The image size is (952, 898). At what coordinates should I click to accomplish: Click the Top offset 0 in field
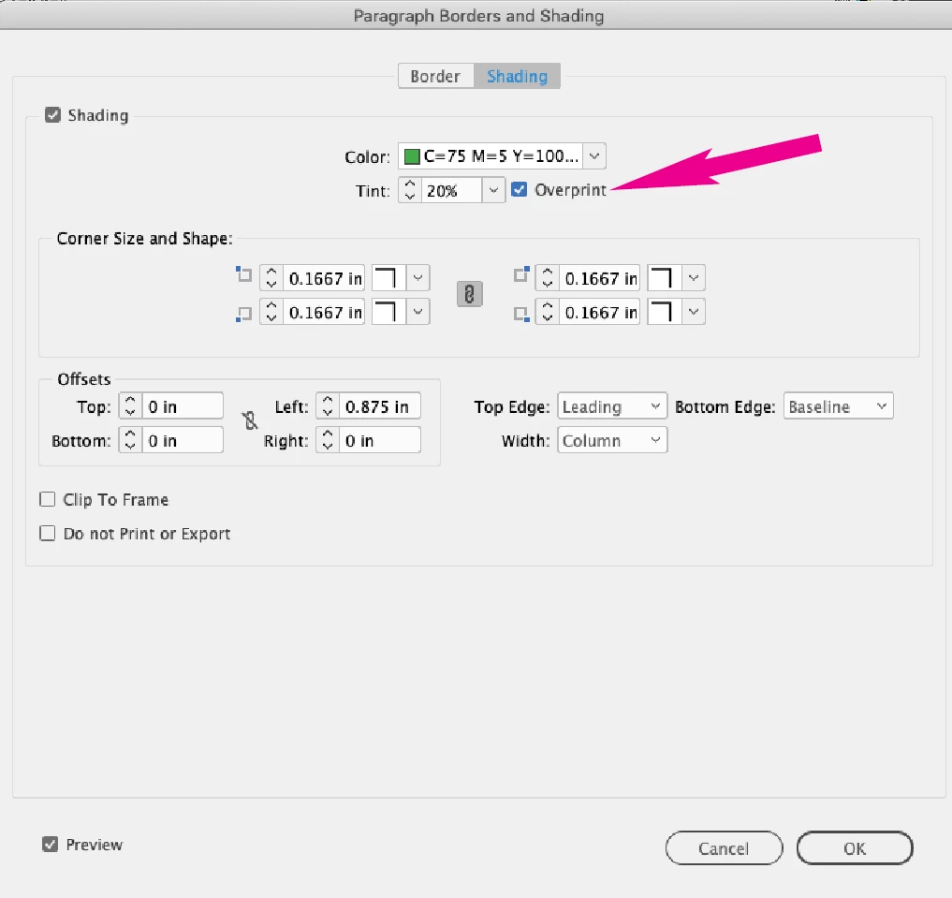(x=183, y=405)
